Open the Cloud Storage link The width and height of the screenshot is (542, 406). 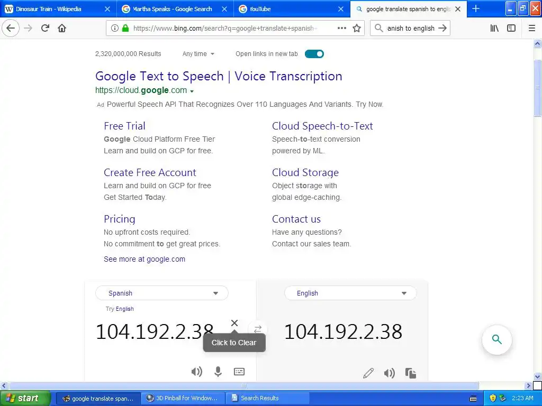click(305, 172)
